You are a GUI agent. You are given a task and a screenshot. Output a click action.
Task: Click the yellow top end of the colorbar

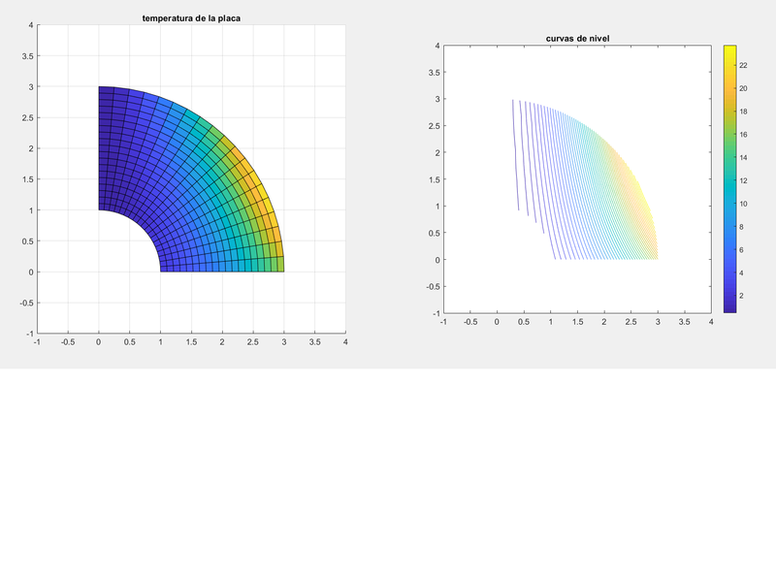pos(730,50)
